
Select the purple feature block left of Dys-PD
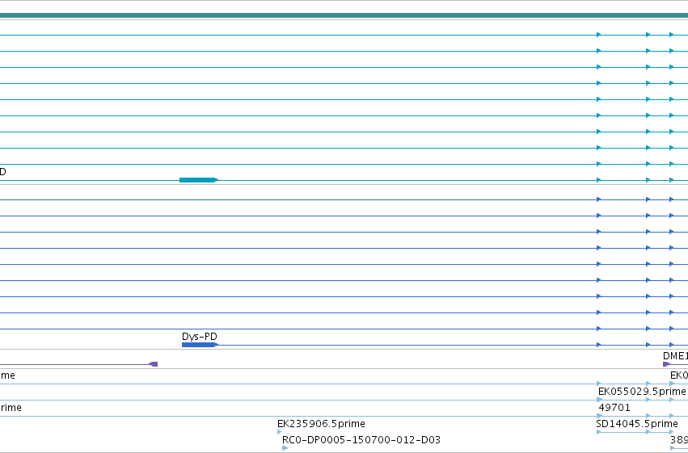[x=153, y=364]
